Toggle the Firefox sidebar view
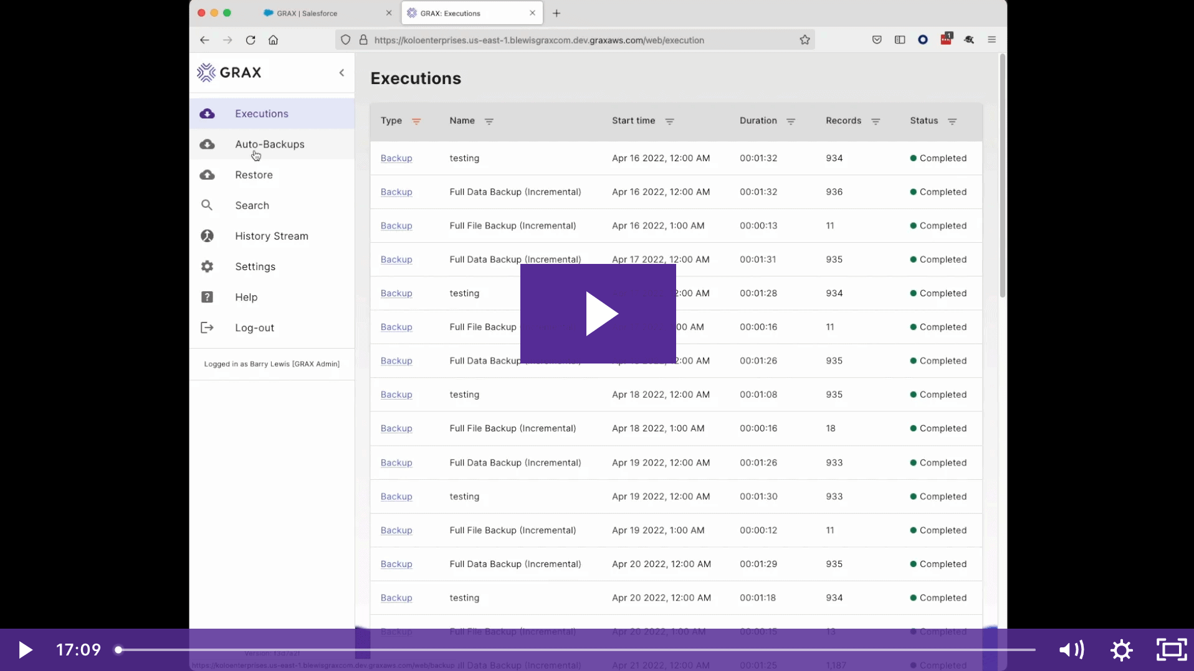Image resolution: width=1194 pixels, height=671 pixels. point(900,40)
